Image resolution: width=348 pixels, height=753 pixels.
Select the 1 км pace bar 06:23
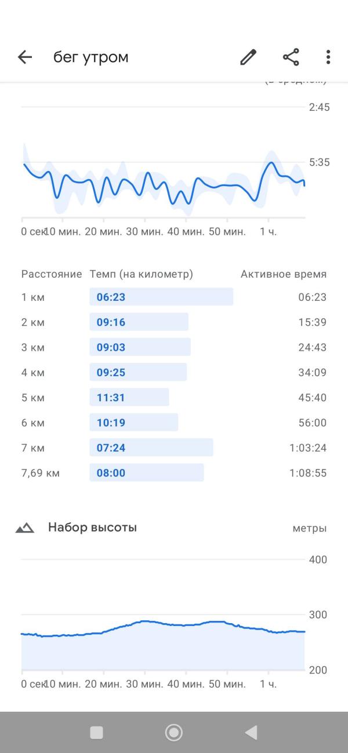click(x=161, y=297)
